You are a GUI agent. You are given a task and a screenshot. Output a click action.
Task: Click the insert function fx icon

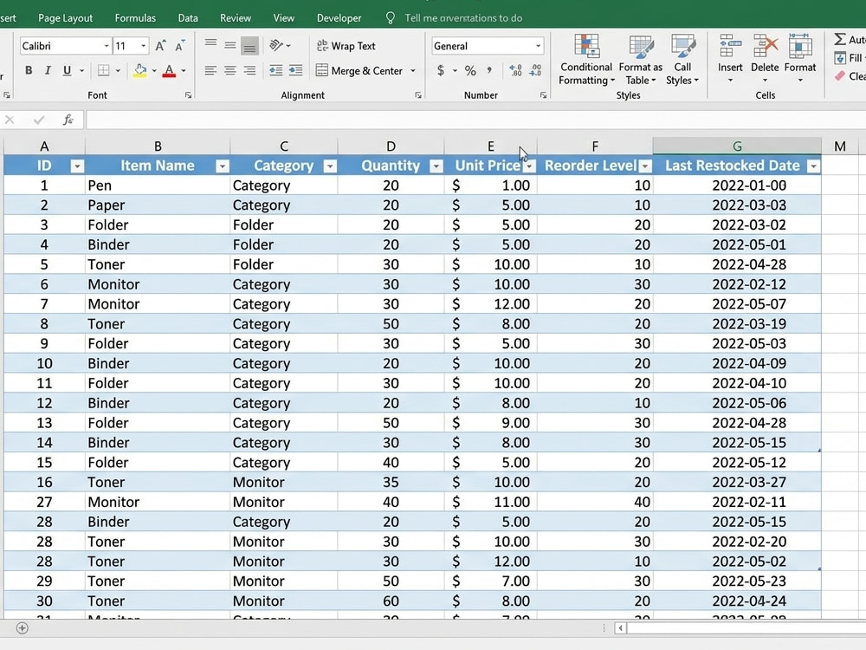point(68,120)
